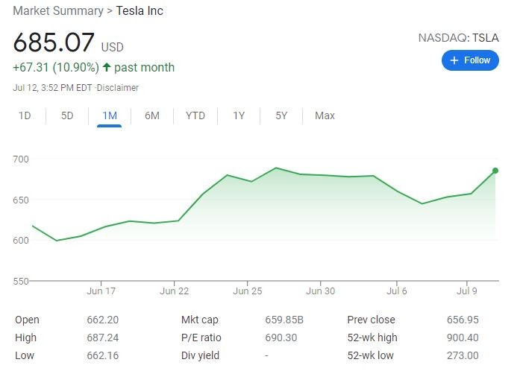
Task: Select the 1D time range tab
Action: pos(25,115)
